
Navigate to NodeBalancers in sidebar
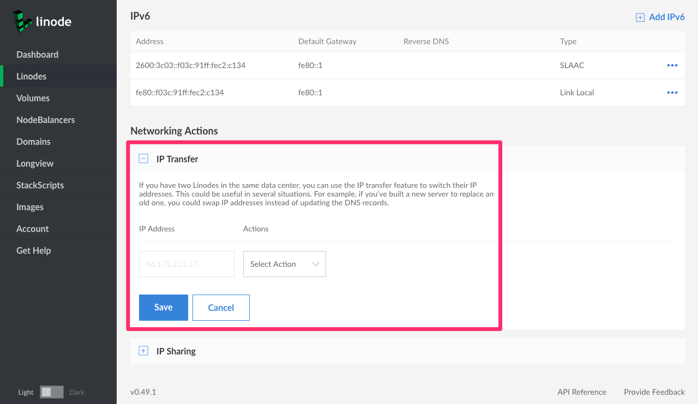[x=45, y=120]
